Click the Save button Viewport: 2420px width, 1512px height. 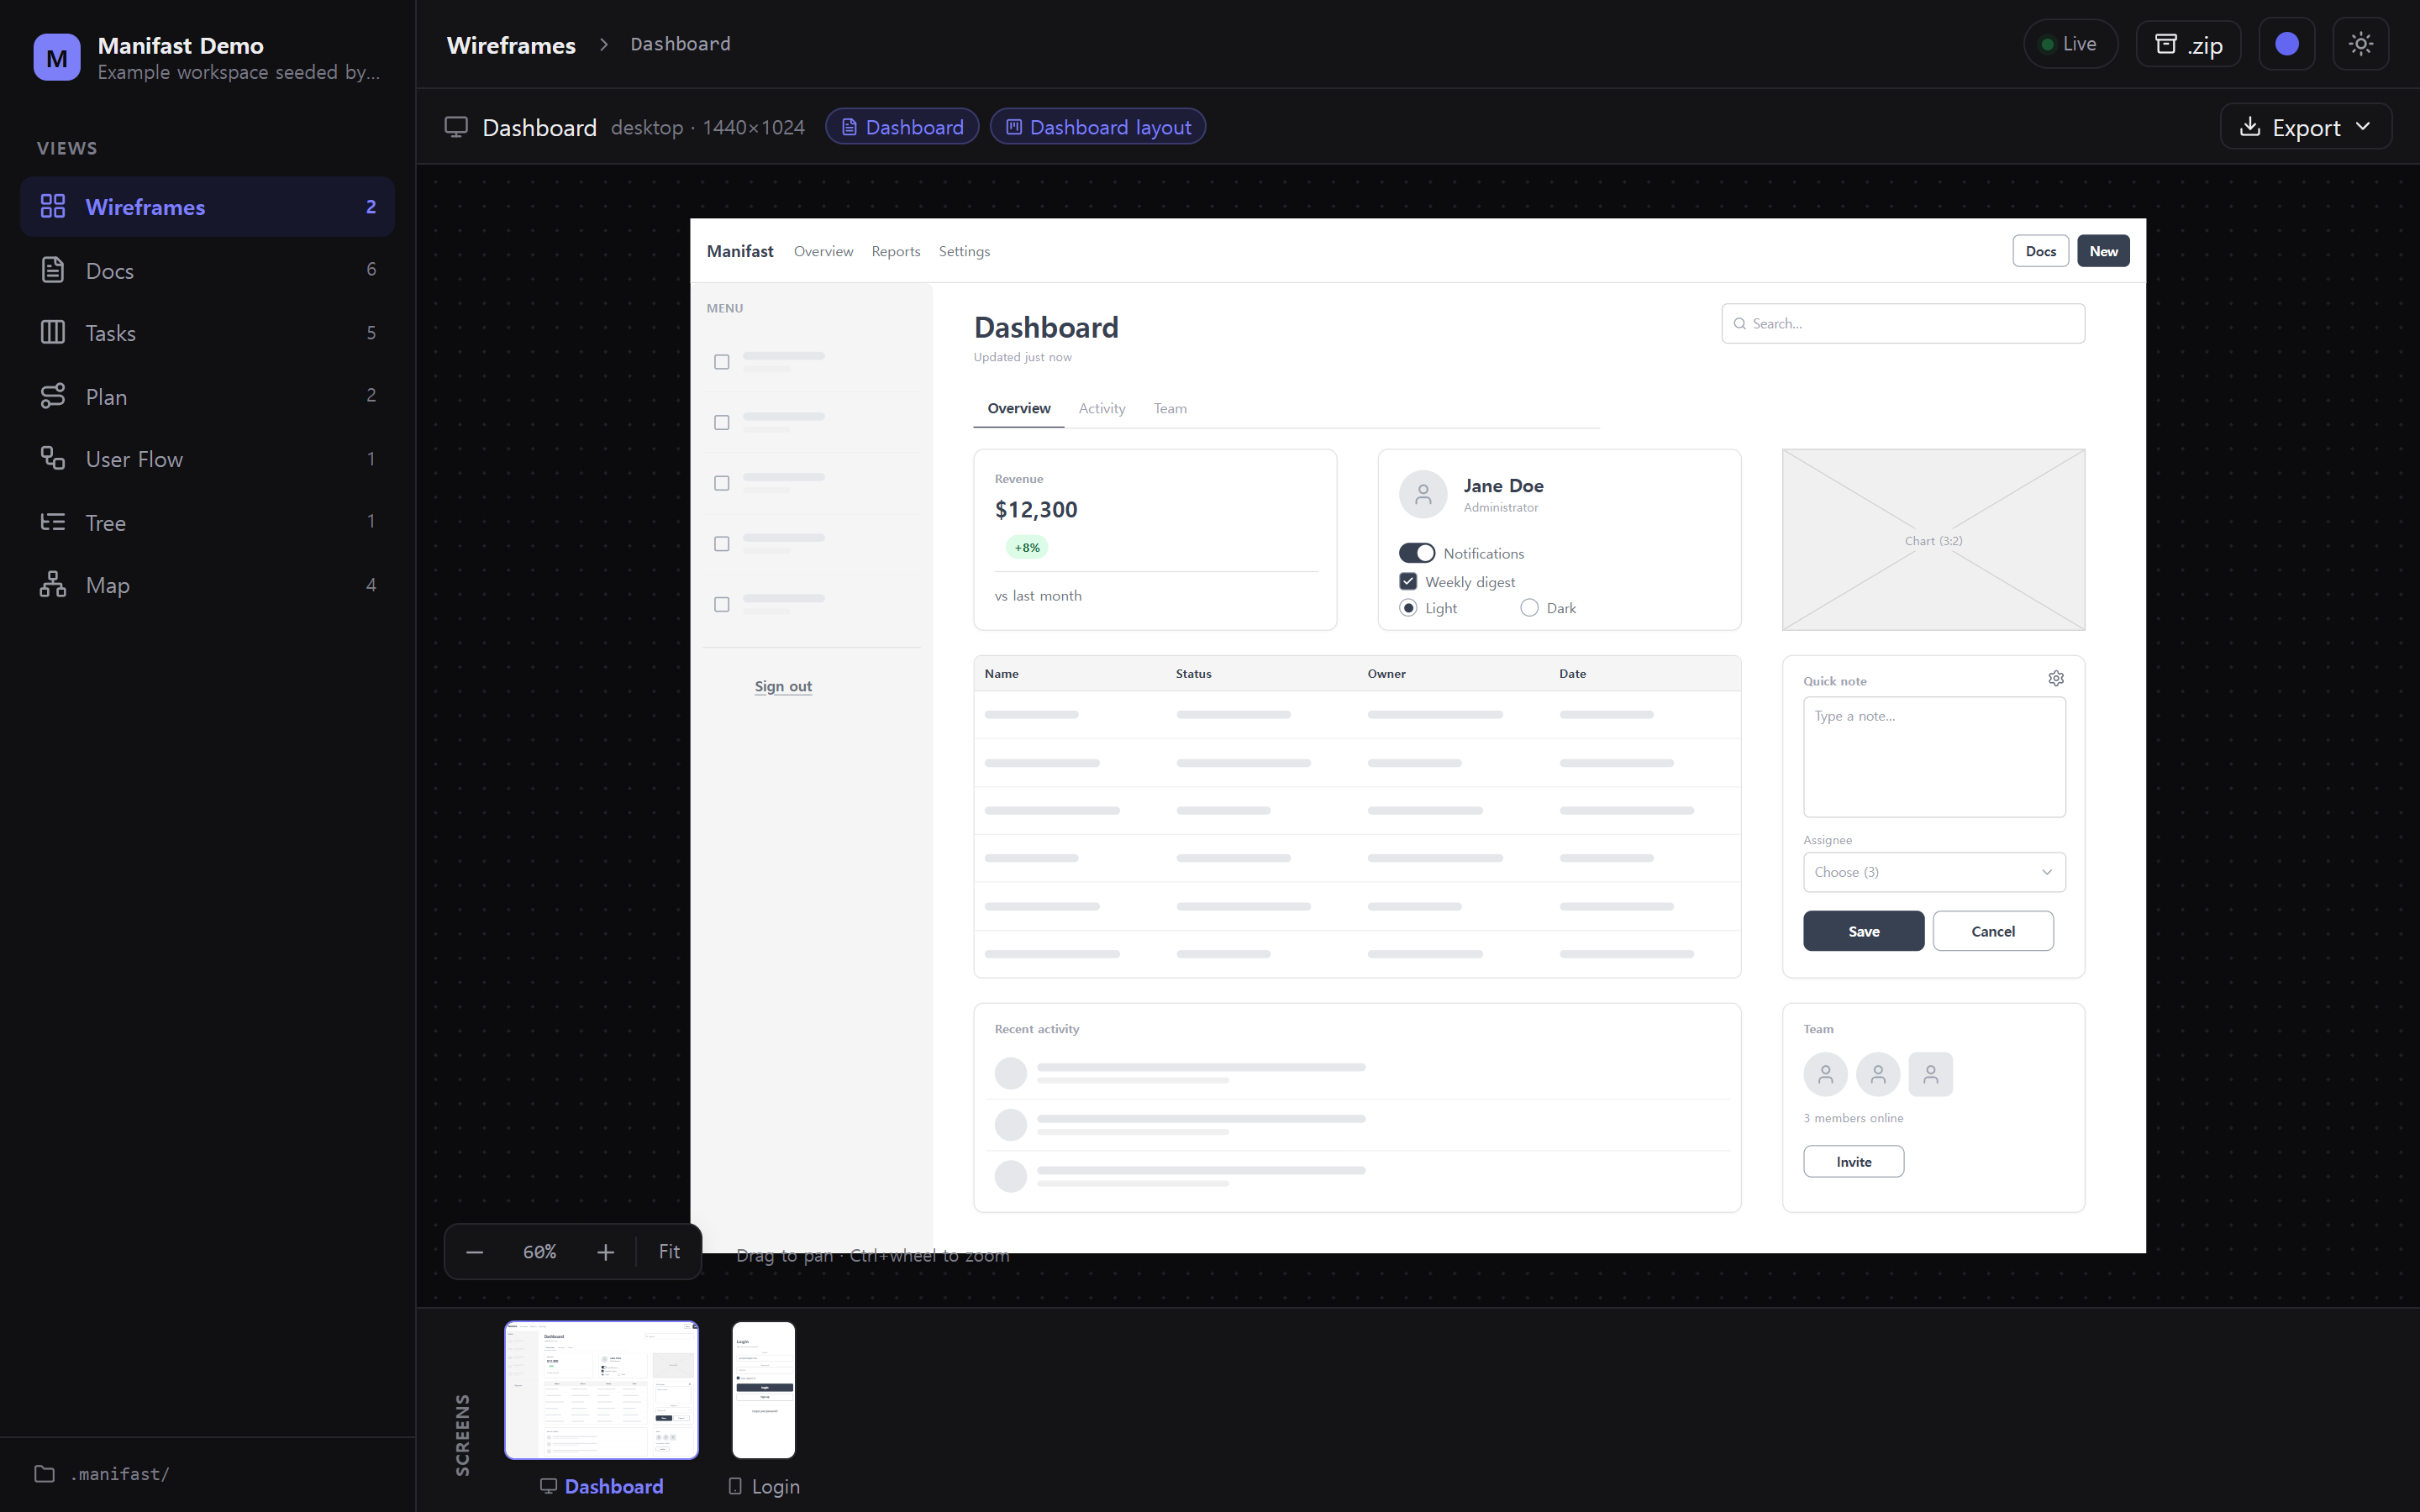pos(1863,931)
